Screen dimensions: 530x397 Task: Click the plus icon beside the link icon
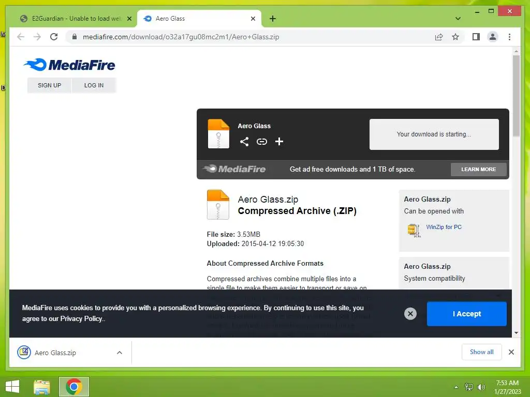279,142
